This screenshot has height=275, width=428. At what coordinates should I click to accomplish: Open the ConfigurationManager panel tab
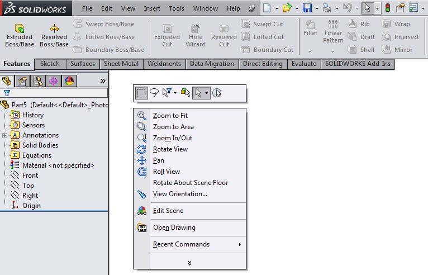coord(38,81)
